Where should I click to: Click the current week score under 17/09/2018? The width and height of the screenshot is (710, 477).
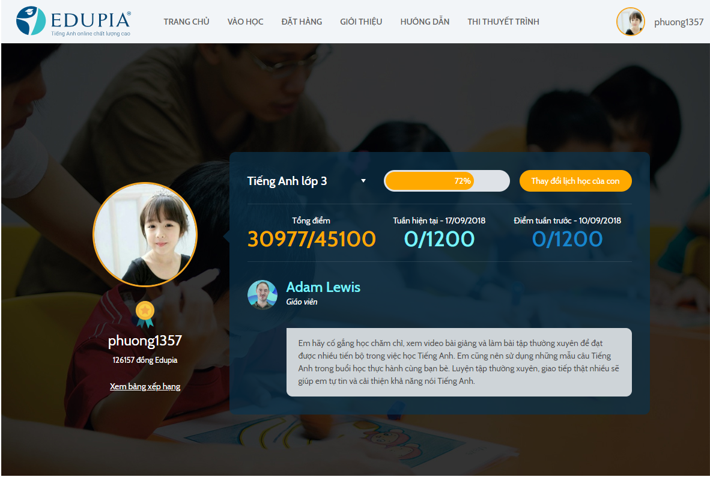pos(439,239)
